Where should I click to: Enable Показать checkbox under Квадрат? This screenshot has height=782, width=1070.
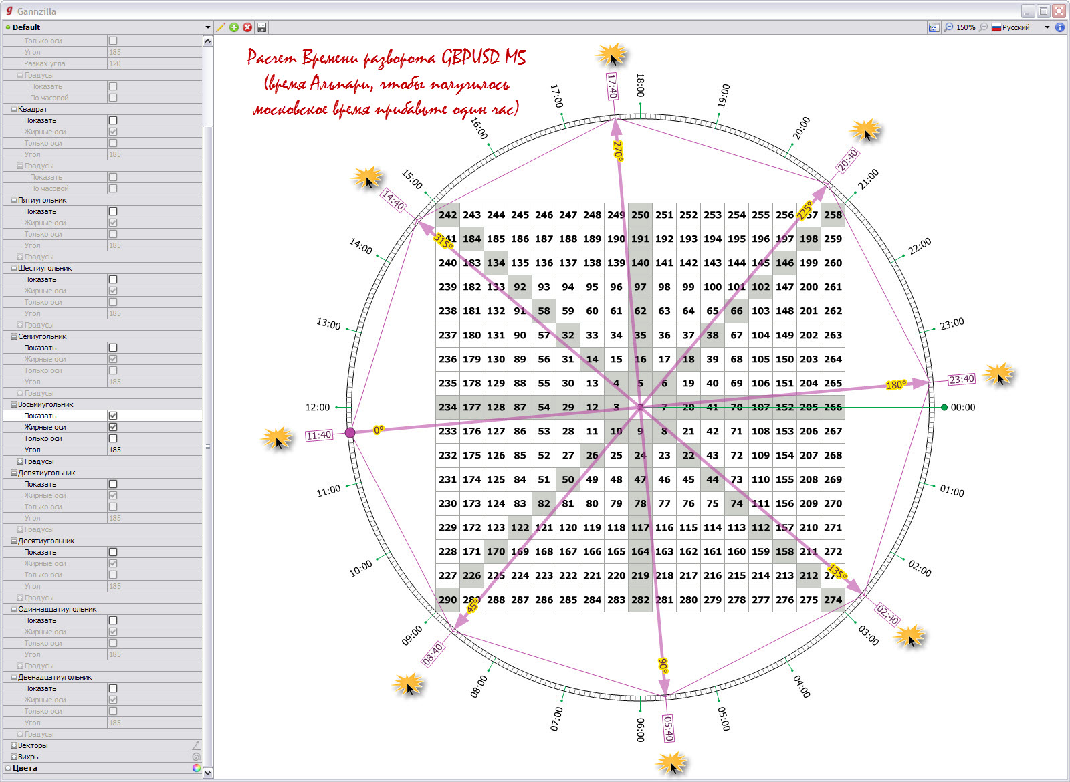click(113, 120)
